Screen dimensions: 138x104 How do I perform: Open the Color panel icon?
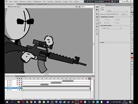[x=97, y=7]
